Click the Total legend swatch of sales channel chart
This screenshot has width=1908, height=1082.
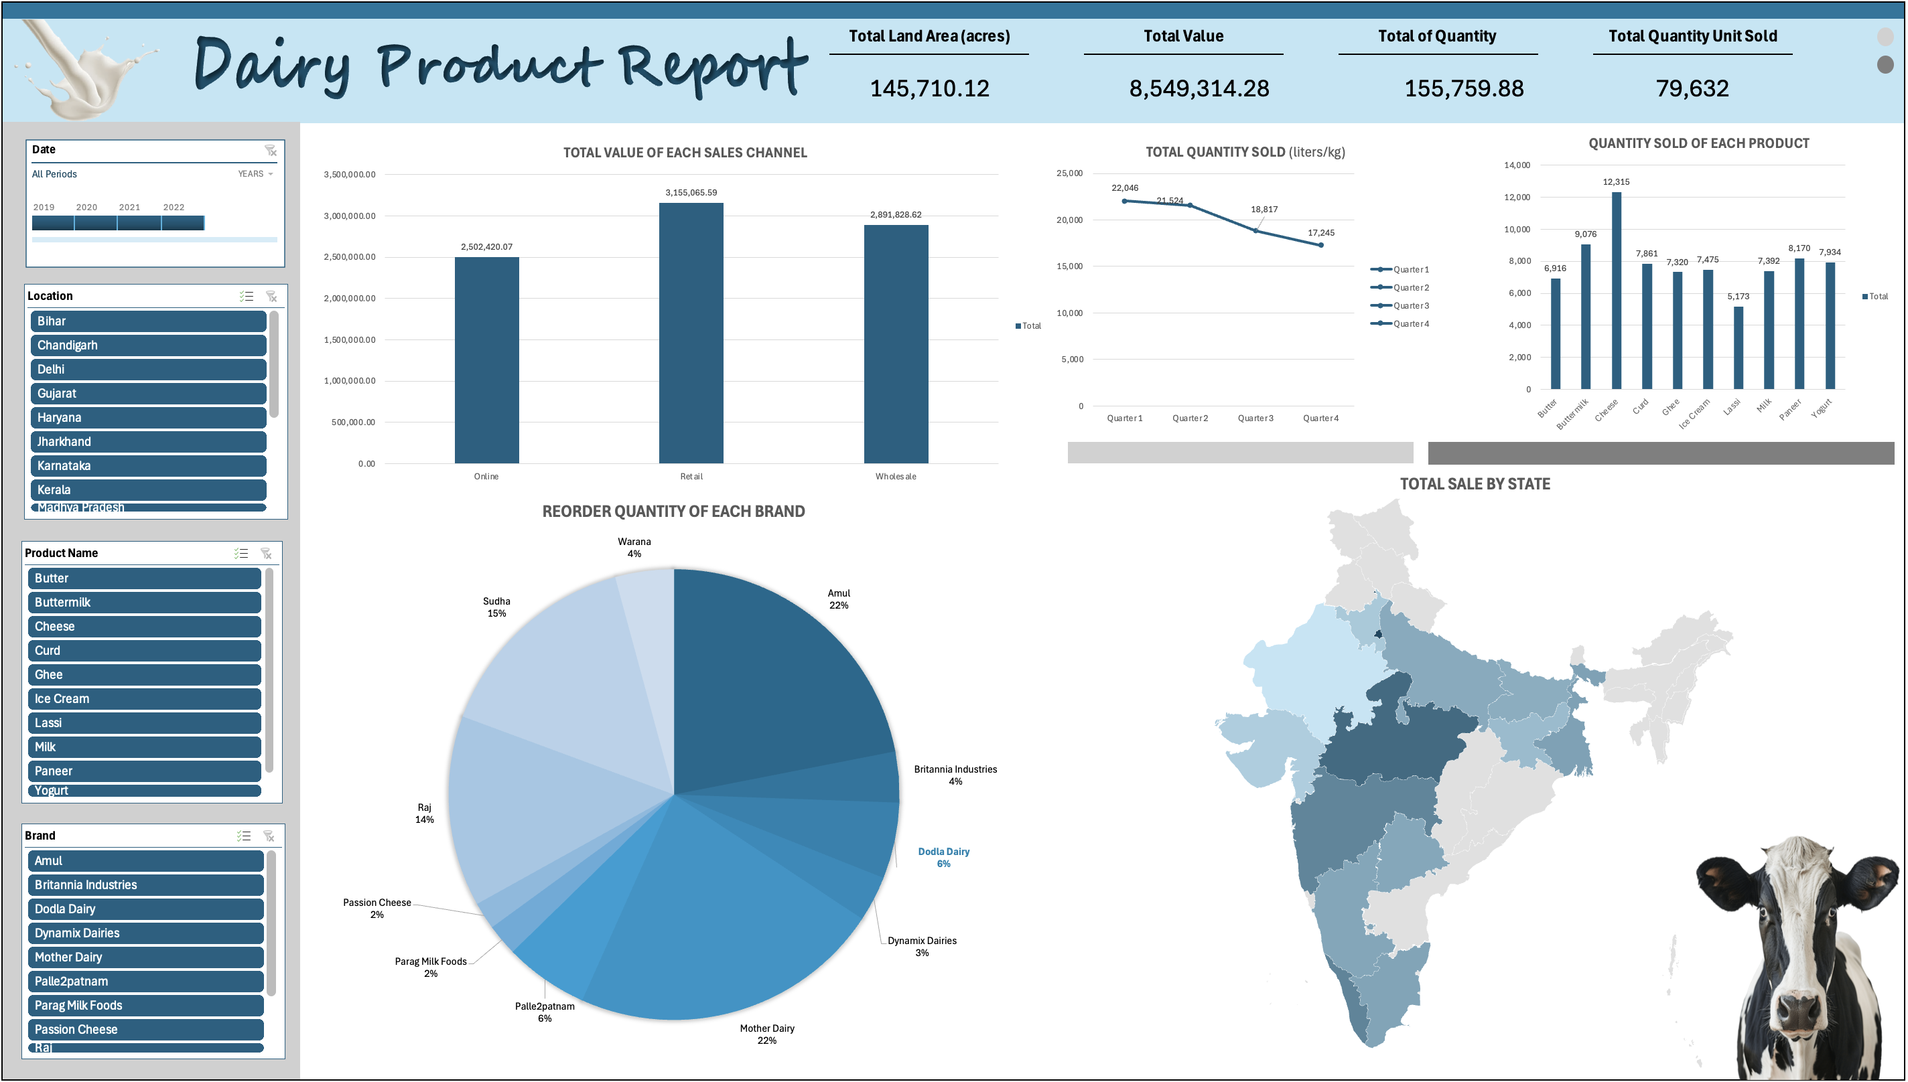pyautogui.click(x=1018, y=326)
